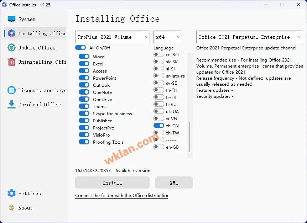Image resolution: width=307 pixels, height=223 pixels.
Task: Disable the Excel toggle
Action: [x=84, y=64]
